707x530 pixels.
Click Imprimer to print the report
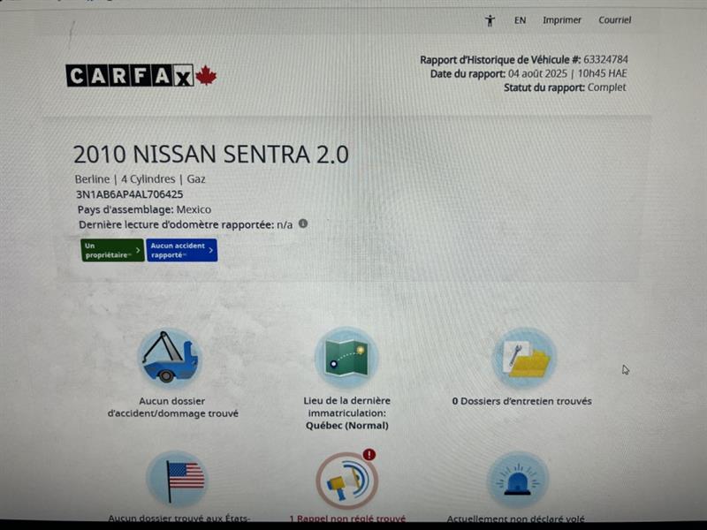click(x=562, y=20)
